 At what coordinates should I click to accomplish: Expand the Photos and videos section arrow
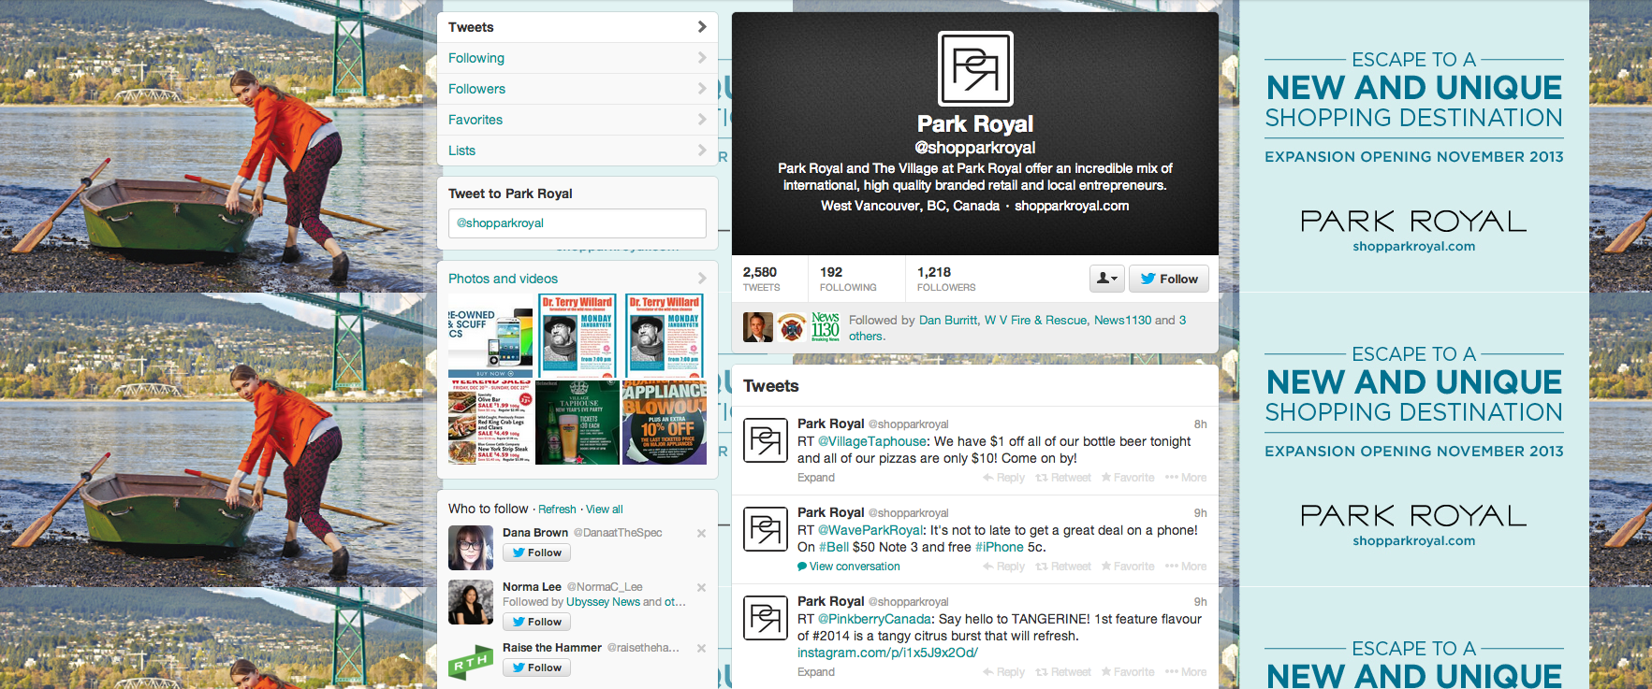coord(702,279)
